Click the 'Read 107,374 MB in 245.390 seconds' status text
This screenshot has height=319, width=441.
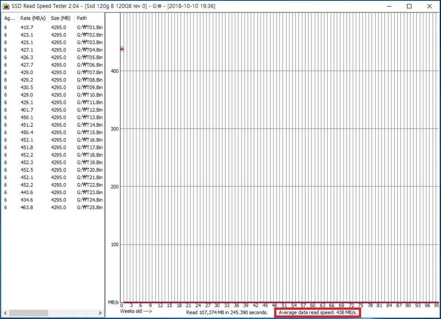point(227,312)
